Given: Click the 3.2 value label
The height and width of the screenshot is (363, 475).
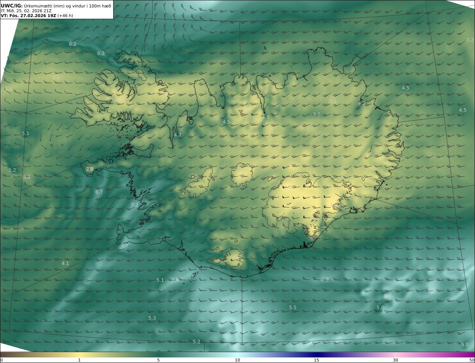Looking at the screenshot, I should coord(470,40).
